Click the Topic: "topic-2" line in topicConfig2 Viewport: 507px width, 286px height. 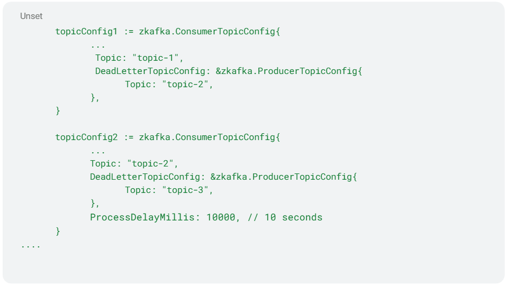[134, 163]
